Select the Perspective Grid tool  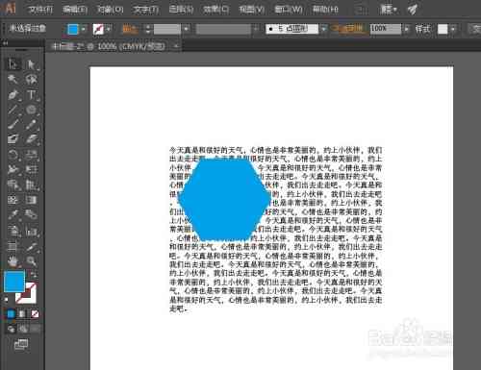coord(31,185)
